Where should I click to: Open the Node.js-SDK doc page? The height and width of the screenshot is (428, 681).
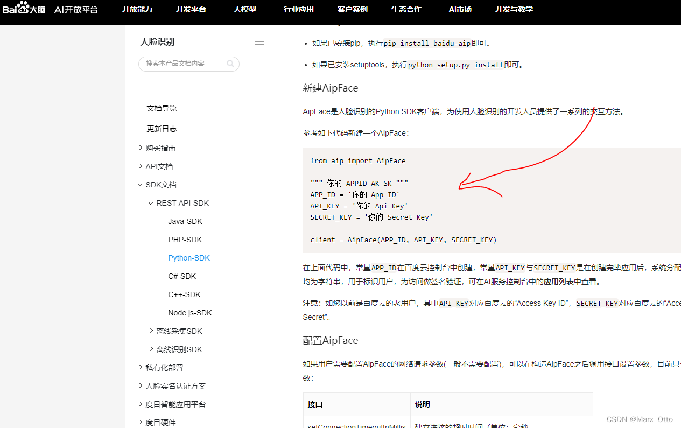pyautogui.click(x=190, y=313)
